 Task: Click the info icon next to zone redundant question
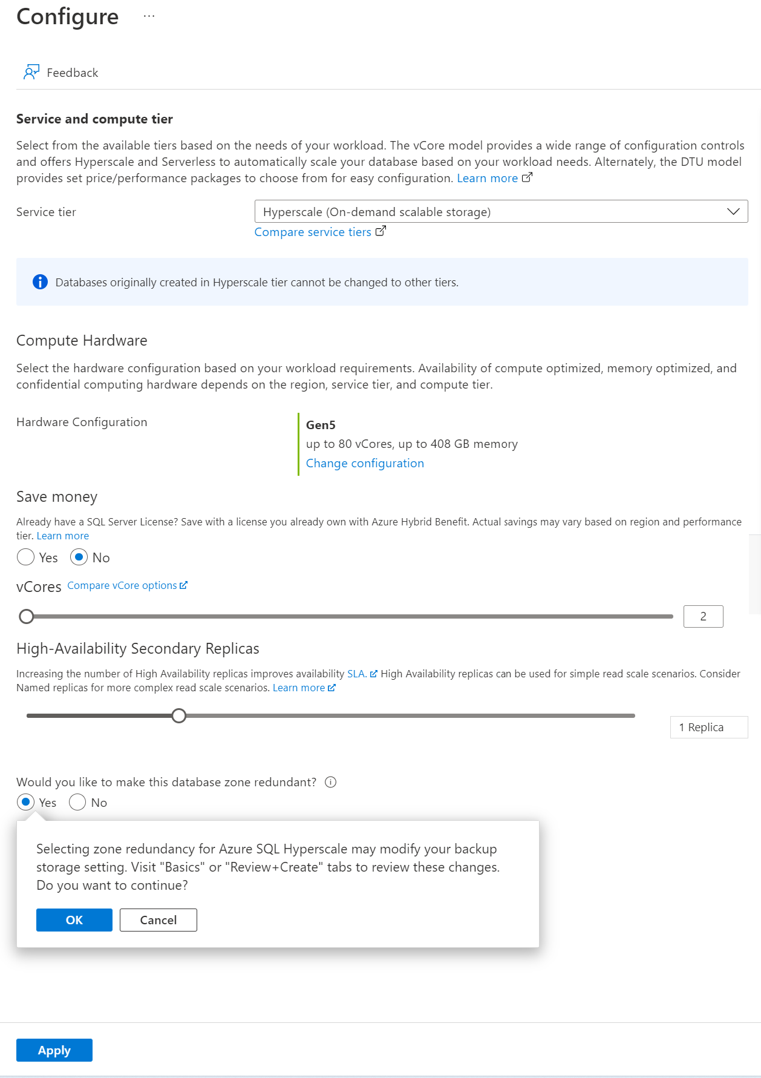[x=330, y=782]
